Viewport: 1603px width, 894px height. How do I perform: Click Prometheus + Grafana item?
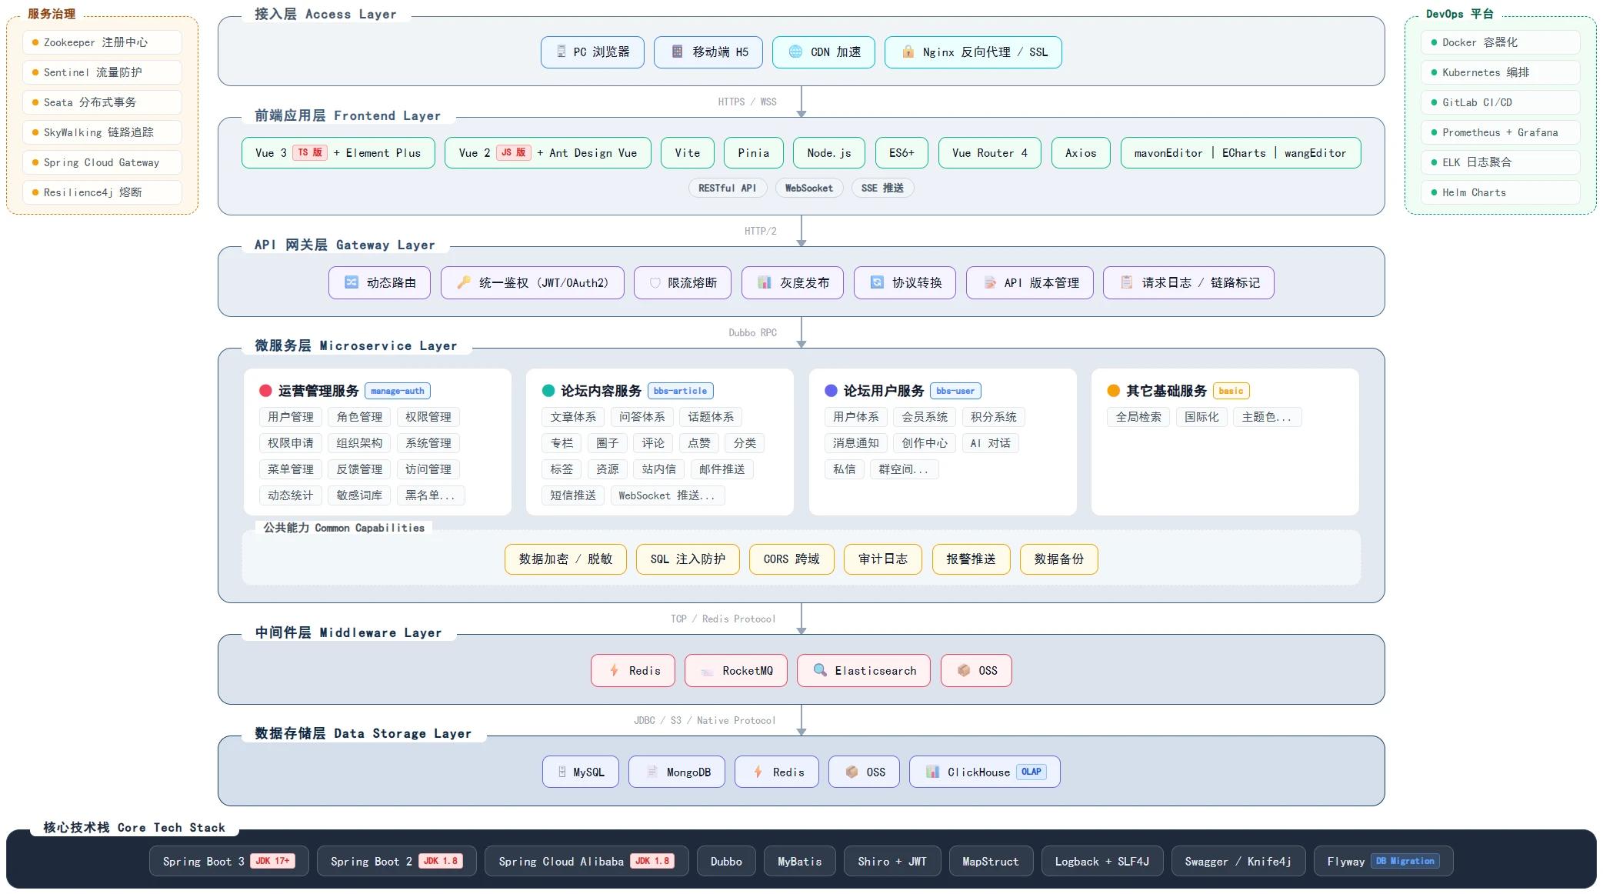pyautogui.click(x=1501, y=132)
